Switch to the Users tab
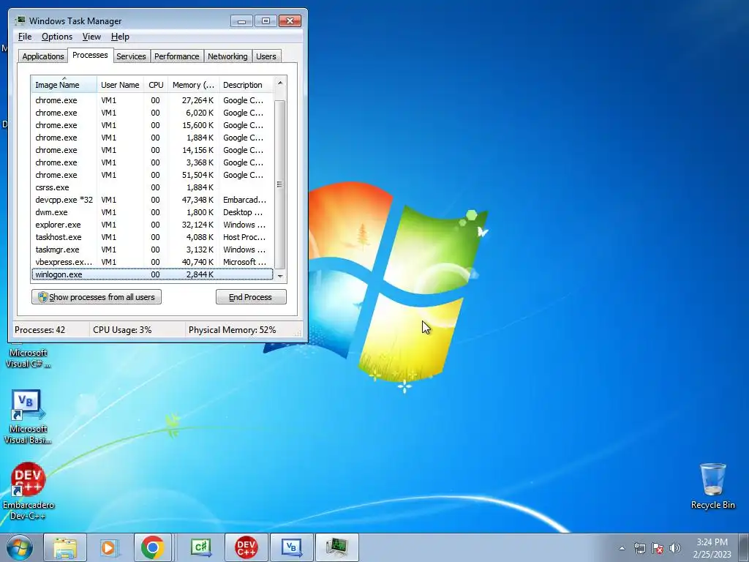The width and height of the screenshot is (749, 562). [266, 56]
